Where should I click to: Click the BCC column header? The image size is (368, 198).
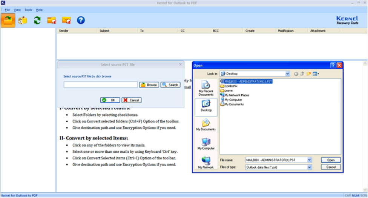227,31
